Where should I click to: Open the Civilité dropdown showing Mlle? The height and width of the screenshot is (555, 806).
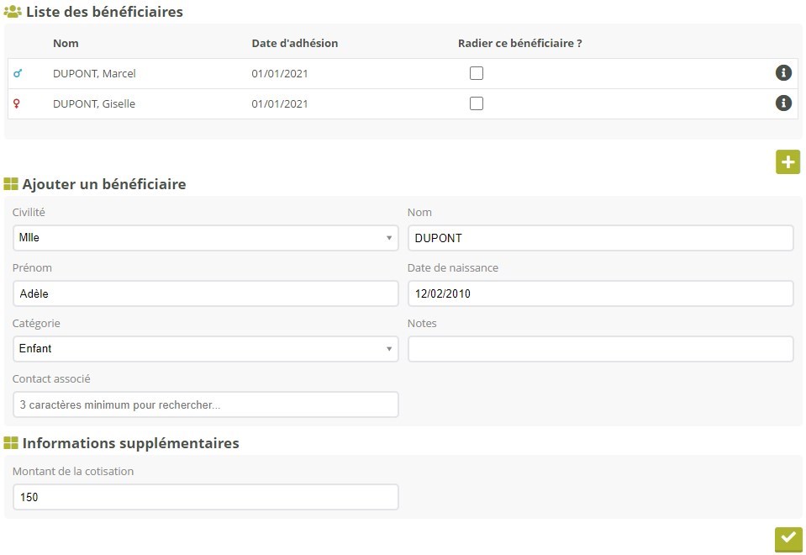tap(205, 238)
